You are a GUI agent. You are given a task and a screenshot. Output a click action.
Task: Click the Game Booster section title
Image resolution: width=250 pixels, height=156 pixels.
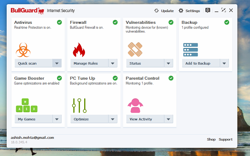pyautogui.click(x=29, y=78)
